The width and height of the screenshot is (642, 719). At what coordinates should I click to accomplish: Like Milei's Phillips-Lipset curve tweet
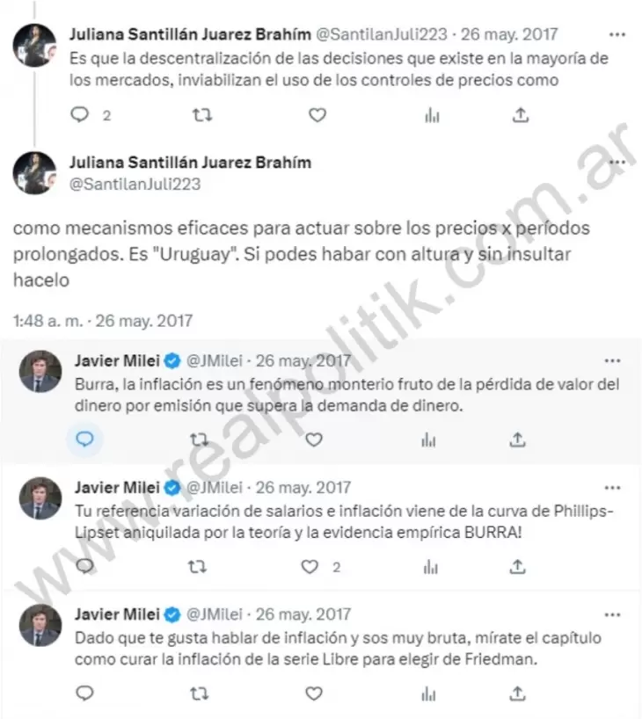tap(310, 567)
